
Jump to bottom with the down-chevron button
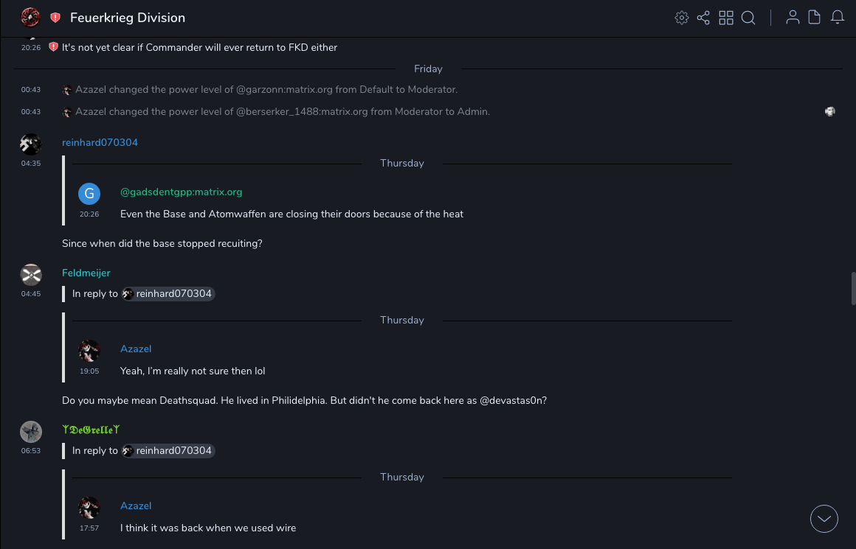[824, 519]
